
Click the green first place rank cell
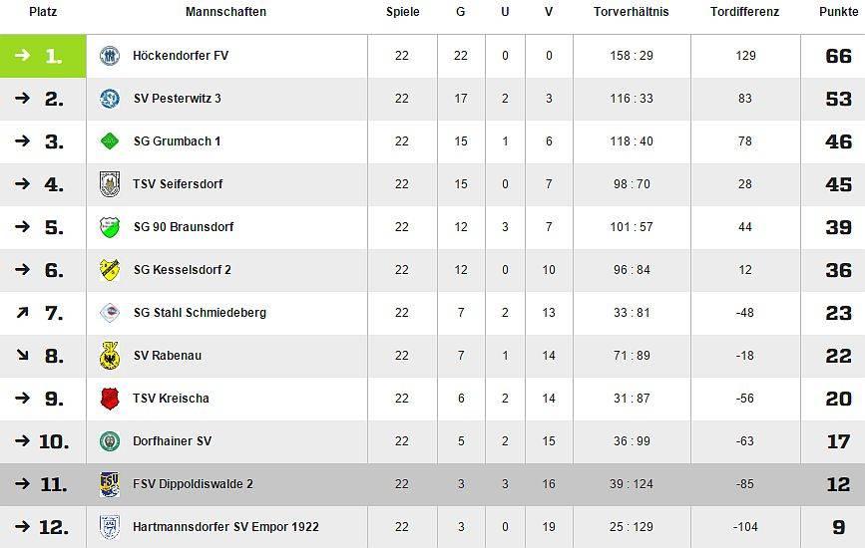[x=43, y=56]
